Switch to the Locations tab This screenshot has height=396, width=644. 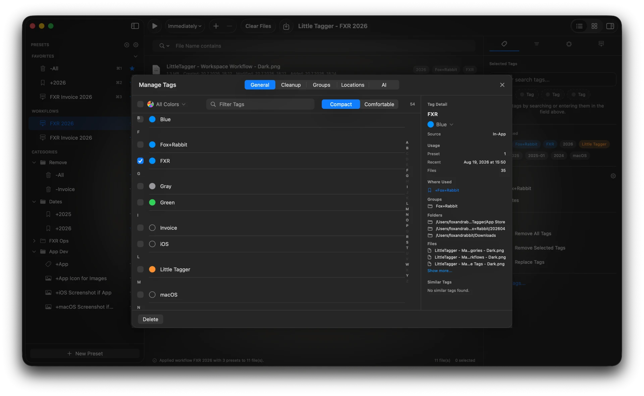pos(353,85)
